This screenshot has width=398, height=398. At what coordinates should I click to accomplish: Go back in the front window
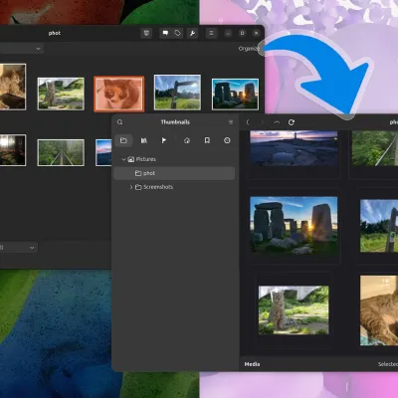[x=248, y=122]
